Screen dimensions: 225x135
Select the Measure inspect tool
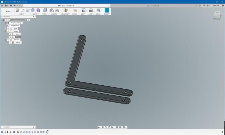[75, 10]
